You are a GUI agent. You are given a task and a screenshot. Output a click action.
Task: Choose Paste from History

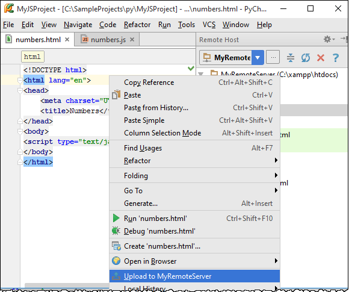[x=194, y=108]
